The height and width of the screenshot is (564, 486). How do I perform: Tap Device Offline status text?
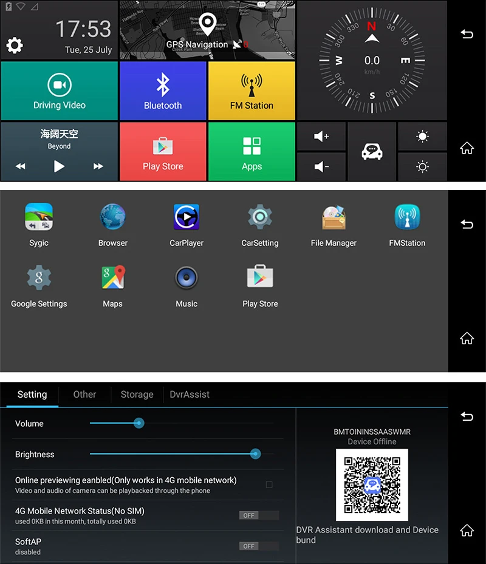[372, 442]
